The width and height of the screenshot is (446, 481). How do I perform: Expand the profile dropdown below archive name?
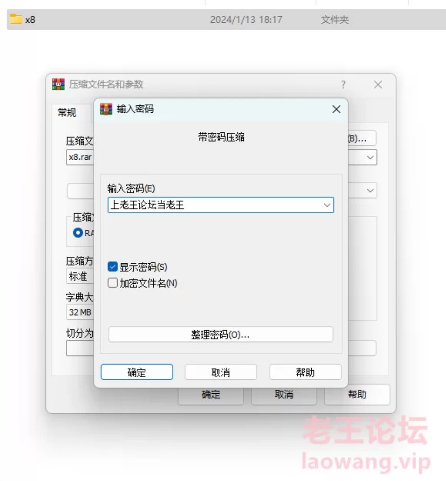pyautogui.click(x=370, y=190)
